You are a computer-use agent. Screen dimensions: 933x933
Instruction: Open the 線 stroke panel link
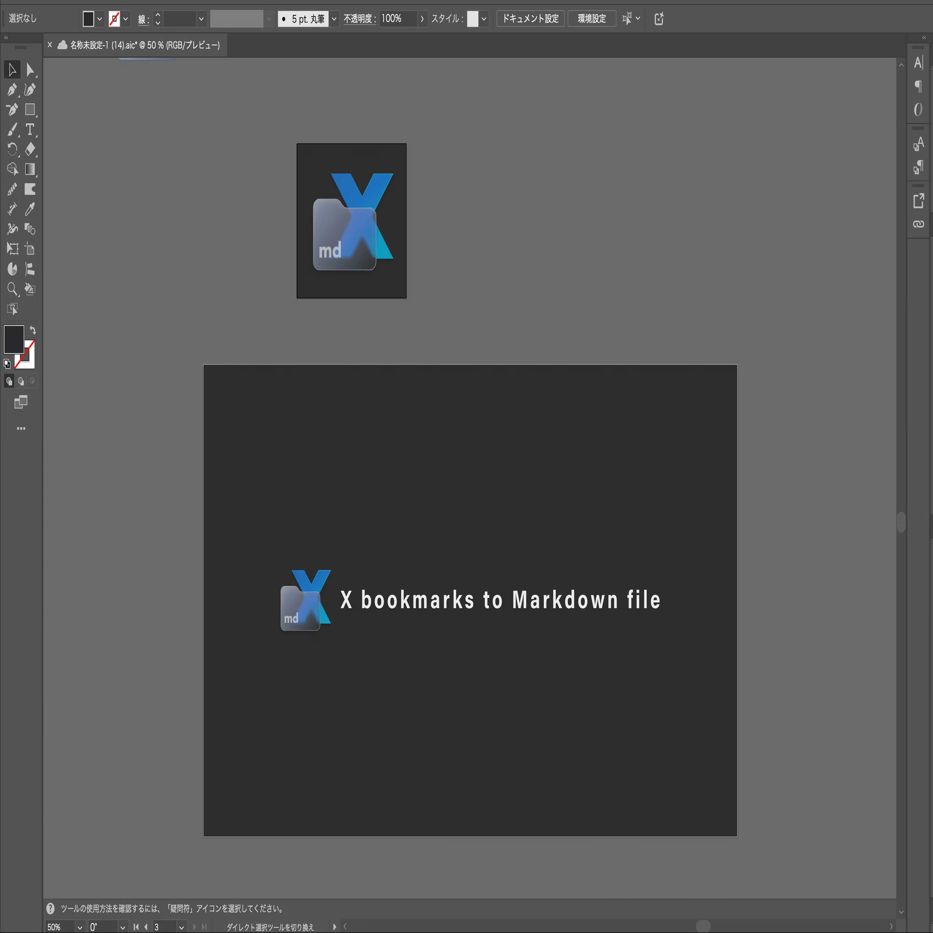tap(143, 19)
